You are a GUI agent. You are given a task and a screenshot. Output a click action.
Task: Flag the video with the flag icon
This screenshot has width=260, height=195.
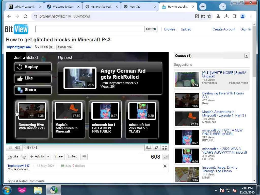(x=84, y=156)
